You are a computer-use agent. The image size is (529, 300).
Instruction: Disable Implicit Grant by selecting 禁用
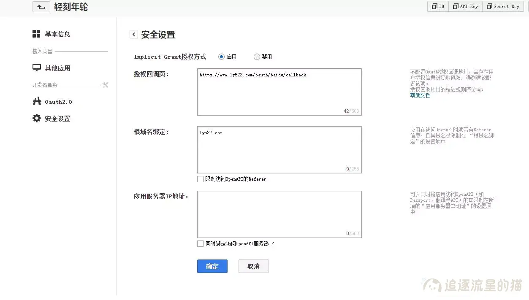point(256,57)
